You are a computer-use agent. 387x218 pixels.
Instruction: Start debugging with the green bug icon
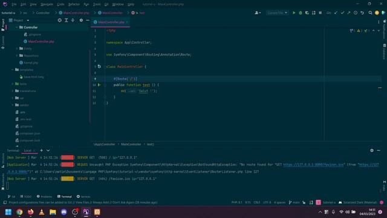pos(301,13)
